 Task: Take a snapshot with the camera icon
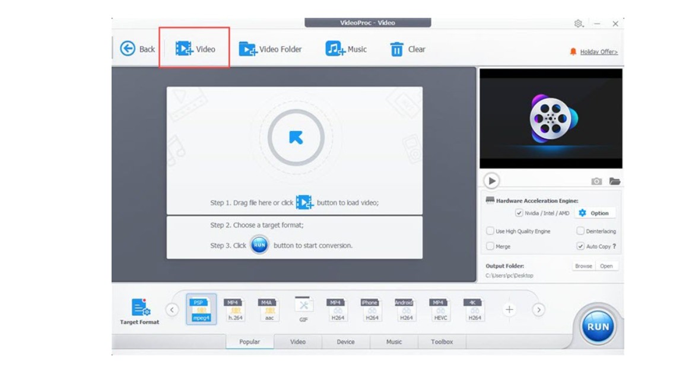596,181
